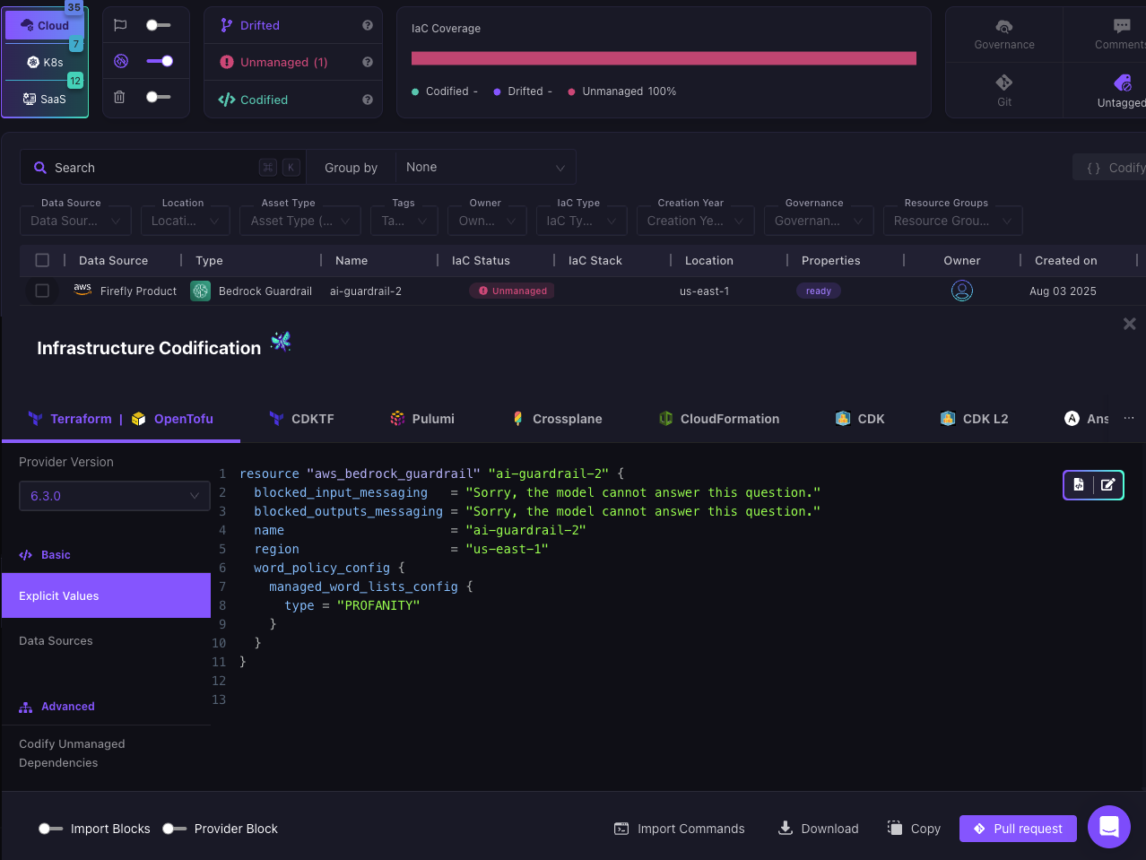
Task: Toggle the excluded assets switch that is on
Action: click(x=160, y=61)
